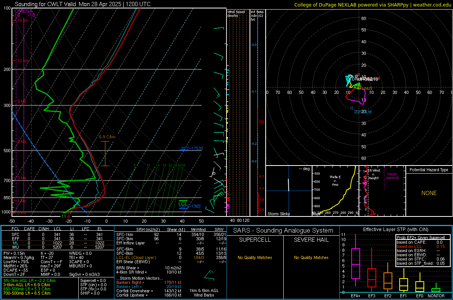Click the 'LowRH = 79%' value
This screenshot has height=300, width=453.
pos(16,262)
